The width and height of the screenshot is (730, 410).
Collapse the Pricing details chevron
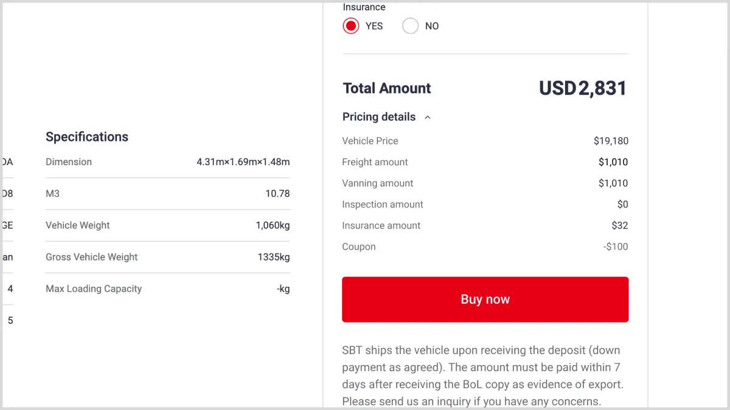pyautogui.click(x=428, y=117)
